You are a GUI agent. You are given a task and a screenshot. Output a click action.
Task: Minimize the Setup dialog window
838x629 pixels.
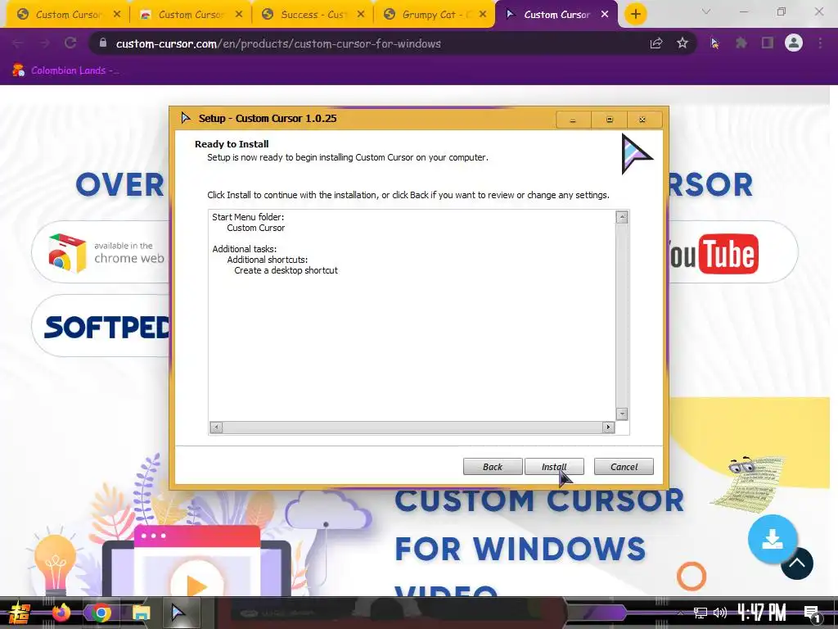coord(573,120)
